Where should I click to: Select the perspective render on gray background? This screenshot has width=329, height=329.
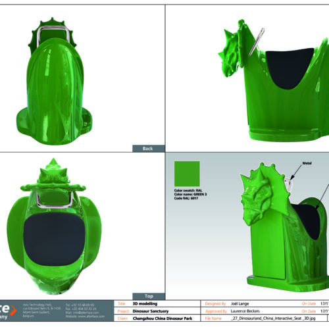tap(285, 227)
